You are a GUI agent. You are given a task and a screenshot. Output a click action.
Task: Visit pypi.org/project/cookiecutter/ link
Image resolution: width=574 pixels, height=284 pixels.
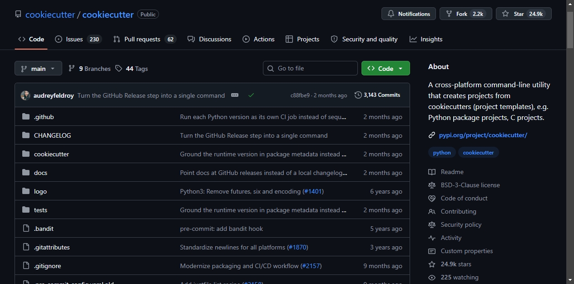point(483,135)
